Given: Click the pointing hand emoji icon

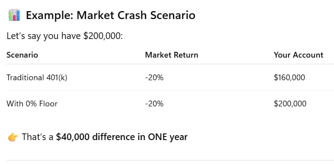Looking at the screenshot, I should pyautogui.click(x=13, y=137).
